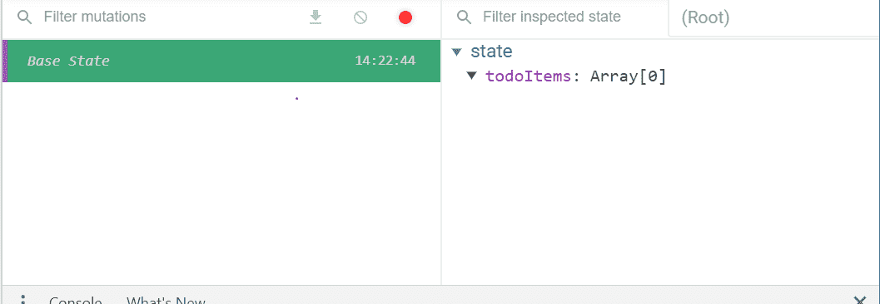
Task: Click the purple marker on the Base State row
Action: coord(5,61)
